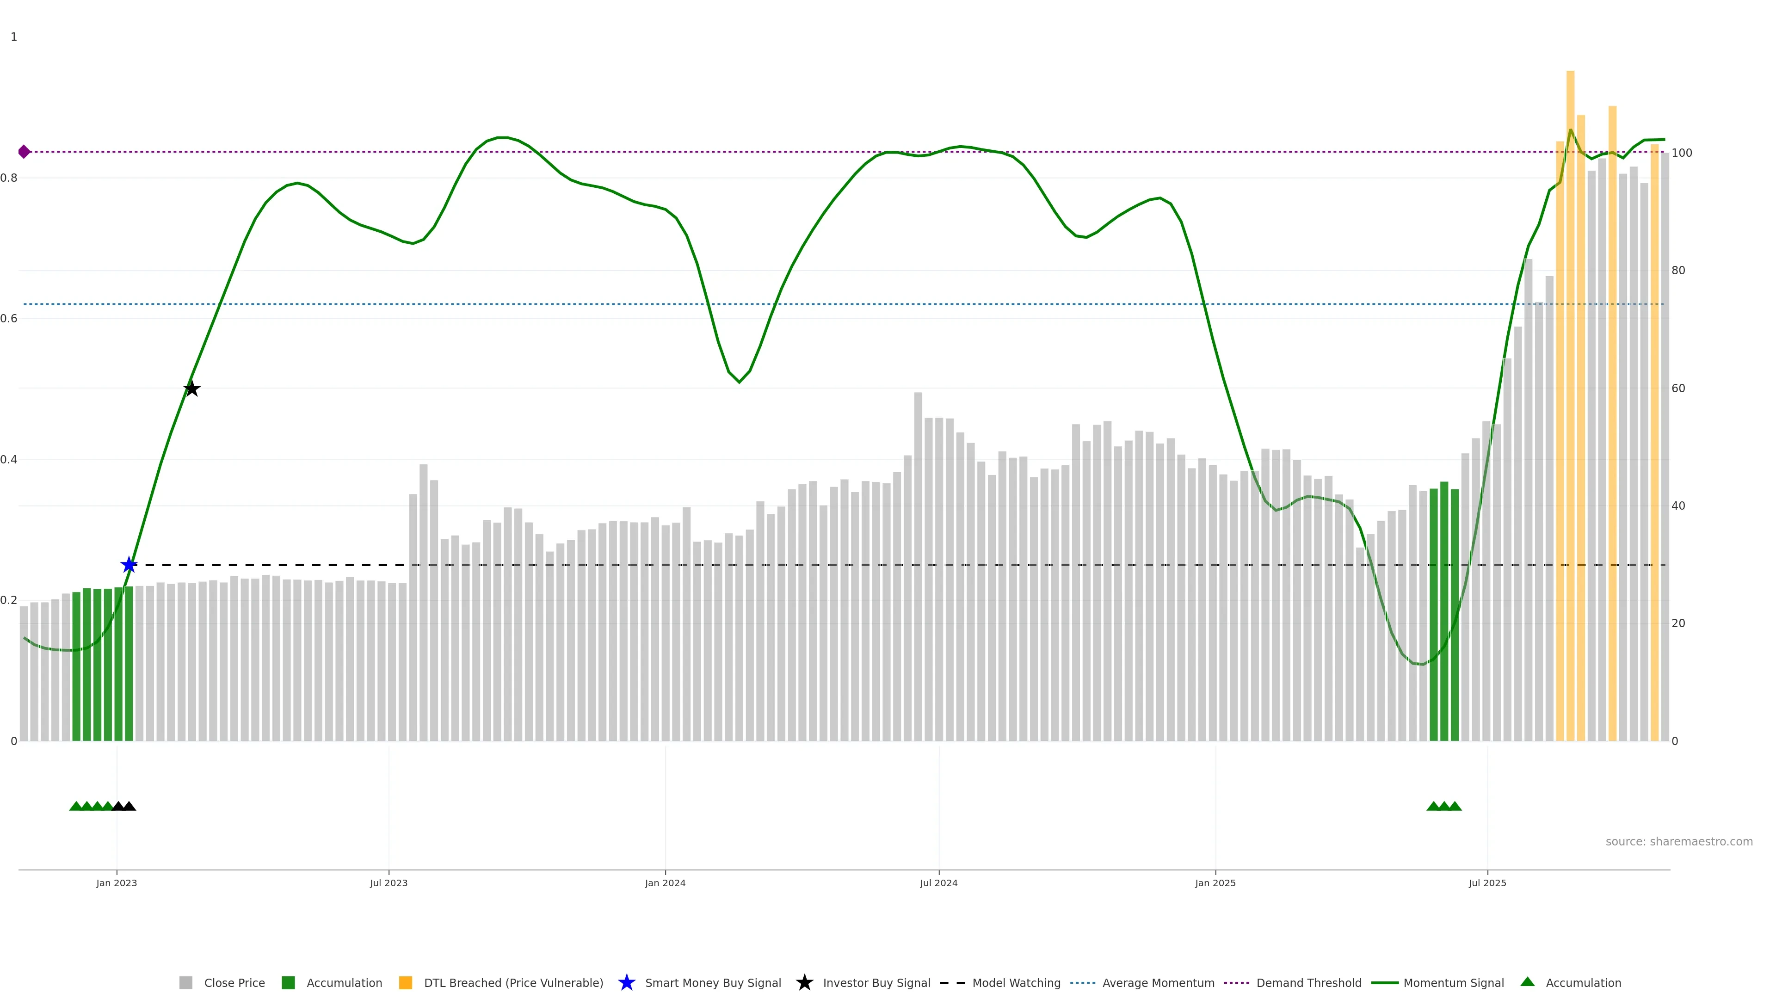Click the green triangle Accumulation legend icon
This screenshot has height=999, width=1776.
coord(1527,982)
